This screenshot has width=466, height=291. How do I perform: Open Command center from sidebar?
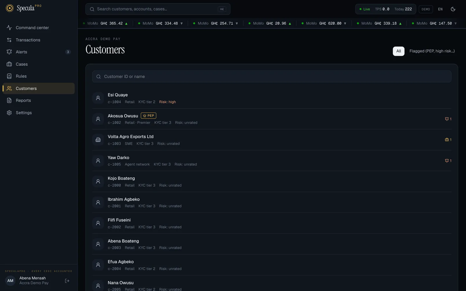point(38,28)
